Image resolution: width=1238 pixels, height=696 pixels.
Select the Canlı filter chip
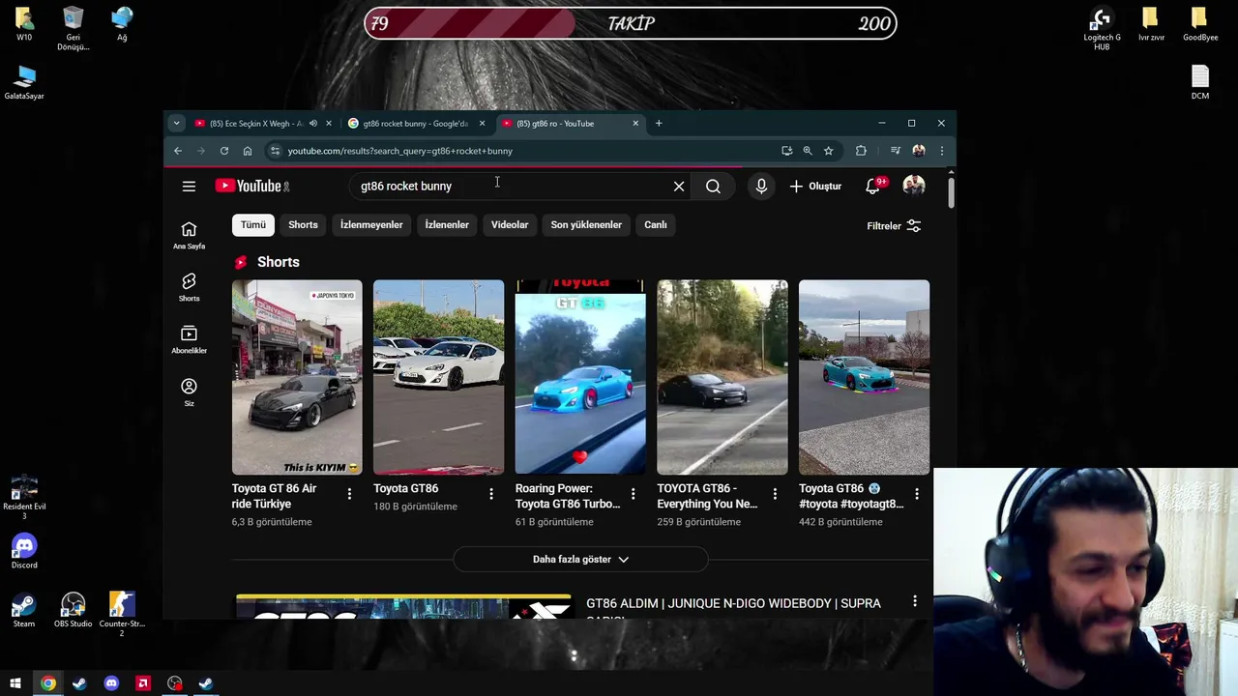pos(656,224)
